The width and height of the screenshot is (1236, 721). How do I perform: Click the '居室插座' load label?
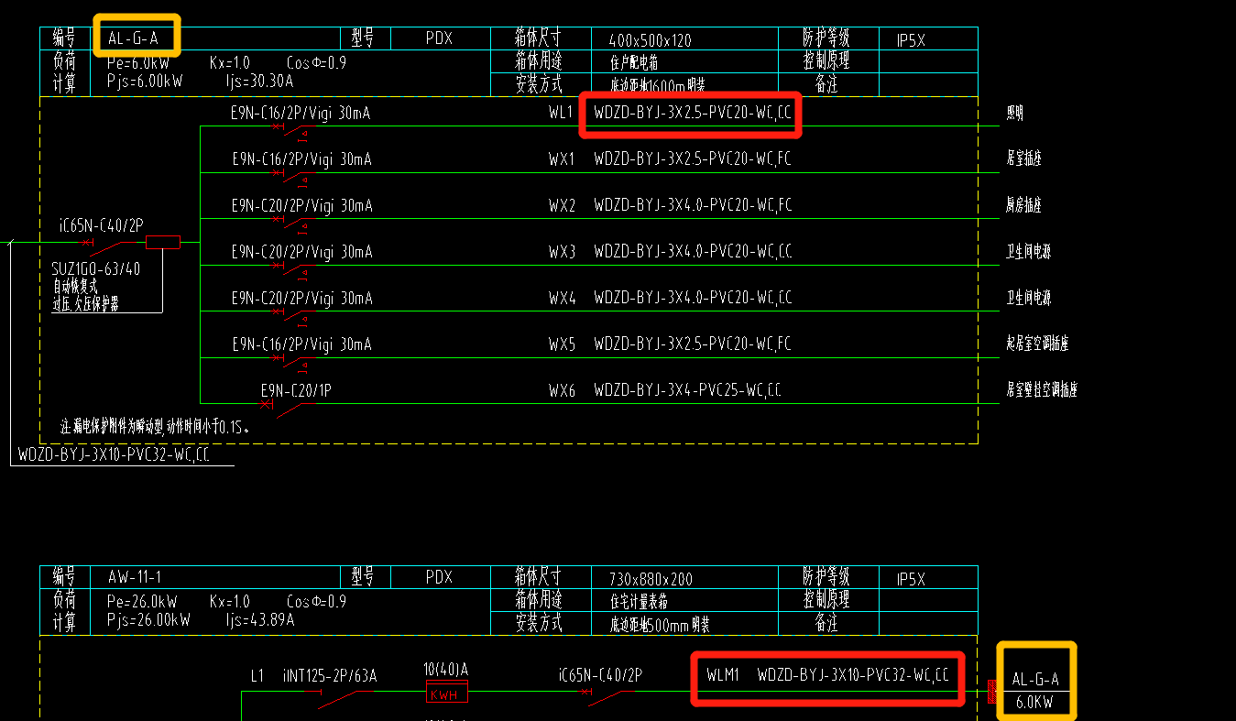(x=1023, y=159)
